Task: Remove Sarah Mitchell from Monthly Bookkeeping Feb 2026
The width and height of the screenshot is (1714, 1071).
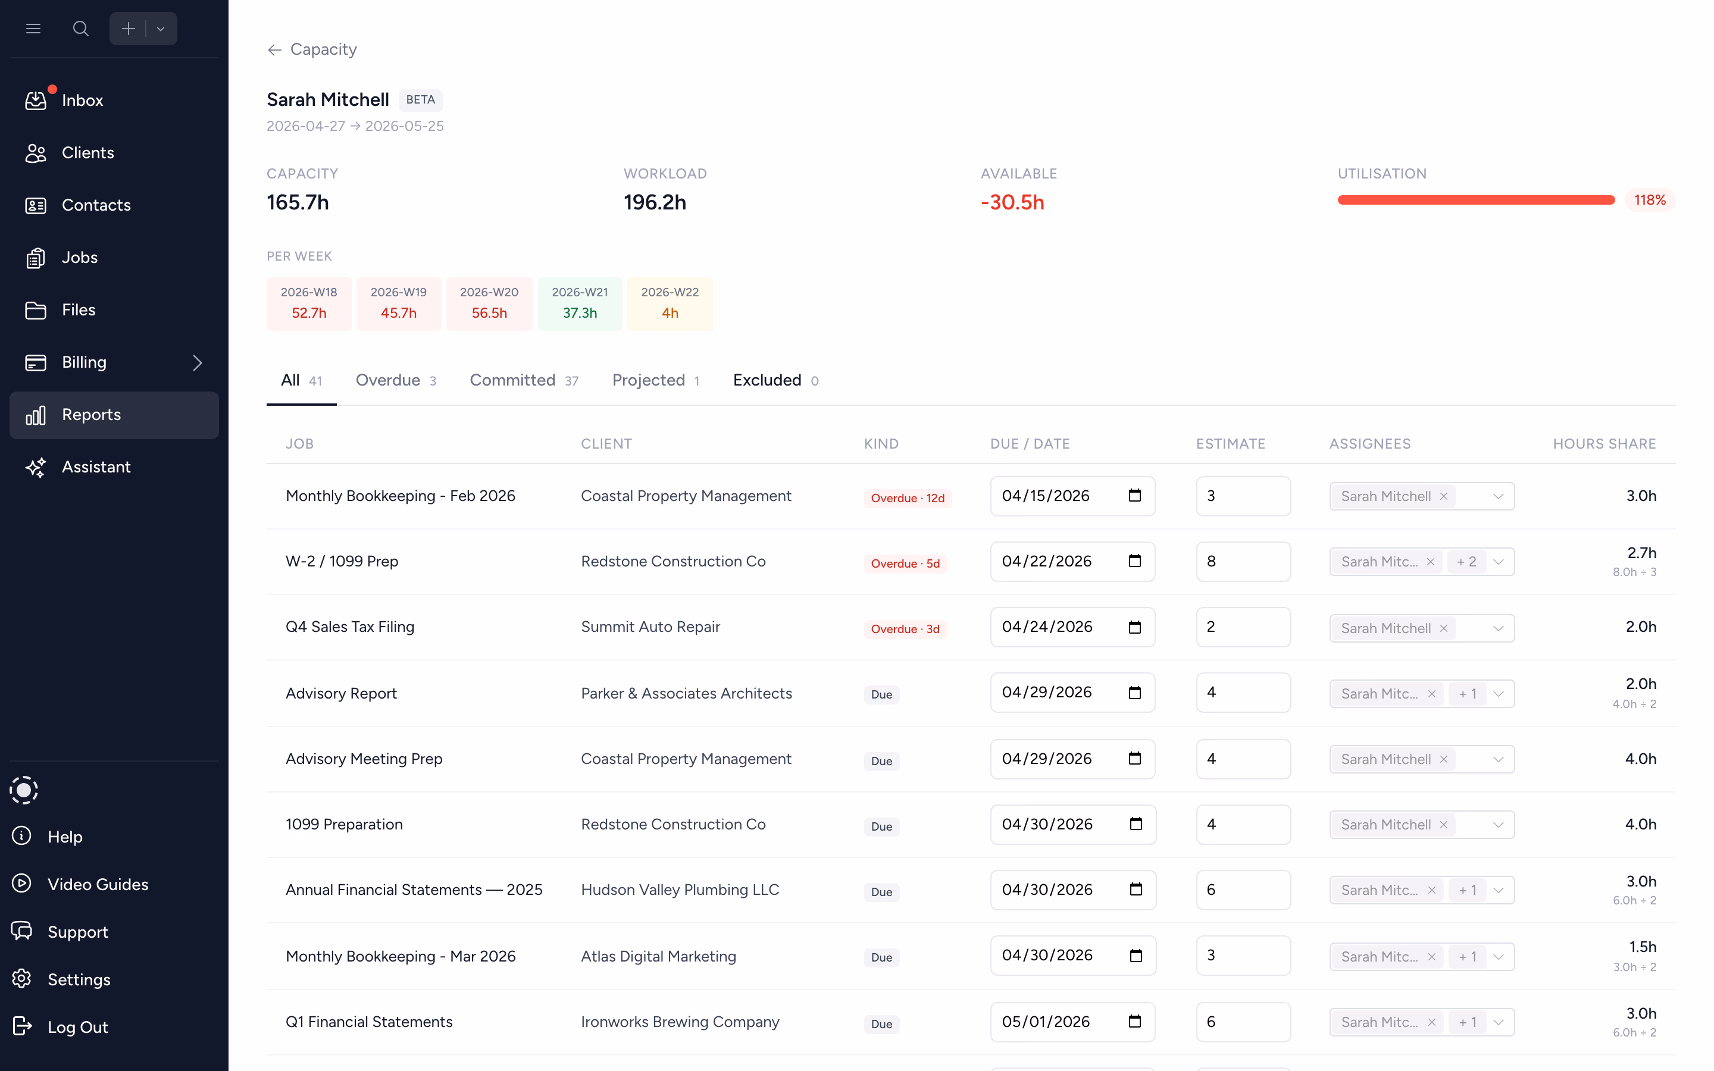Action: 1443,497
